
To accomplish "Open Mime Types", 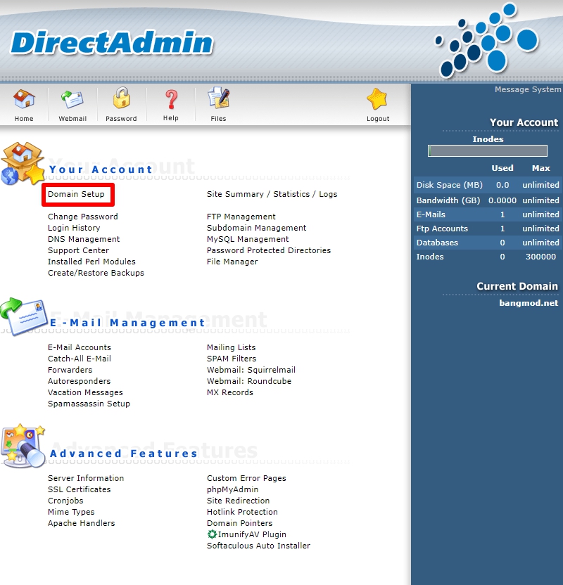I will tap(71, 511).
